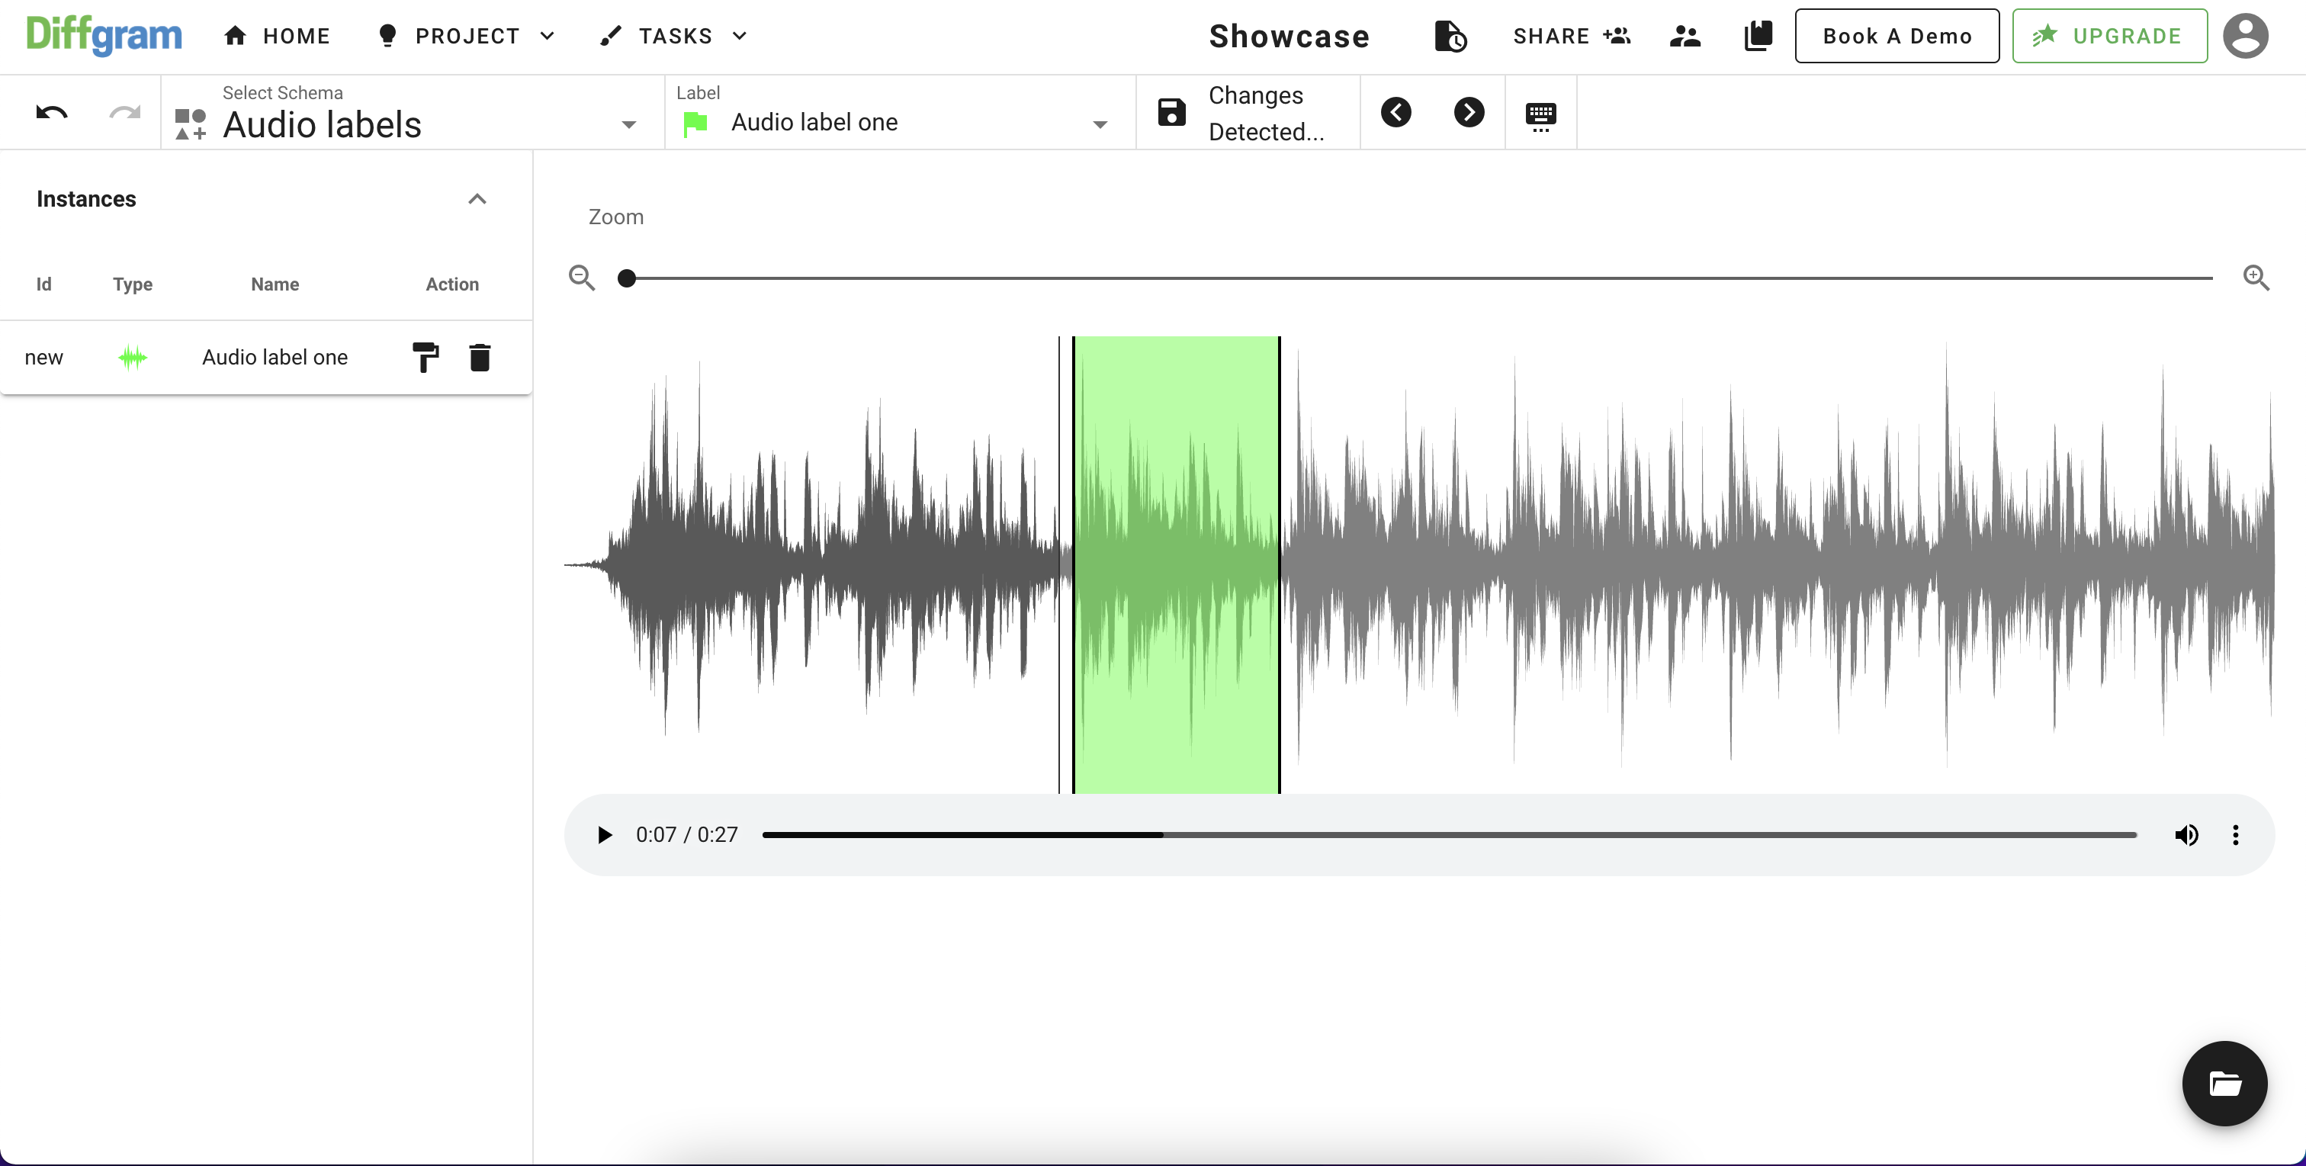The height and width of the screenshot is (1166, 2306).
Task: Zoom in on the waveform with the magnifier
Action: pos(2256,278)
